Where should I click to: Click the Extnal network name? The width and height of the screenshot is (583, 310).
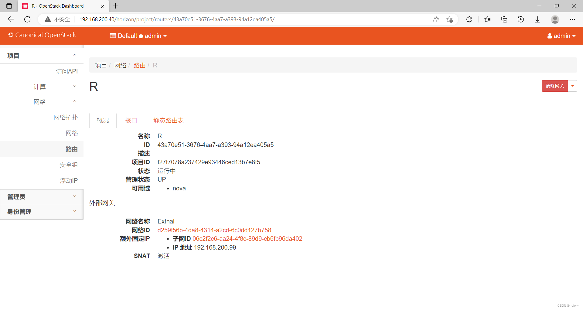click(x=166, y=221)
